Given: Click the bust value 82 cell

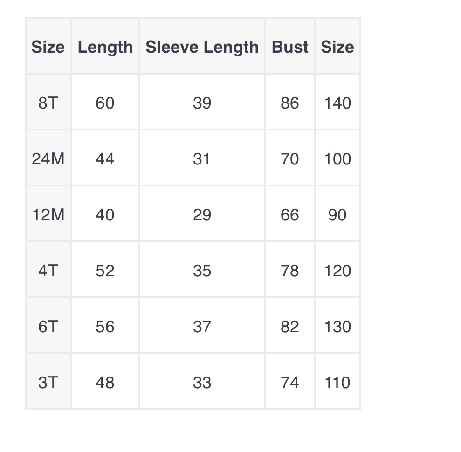Looking at the screenshot, I should 290,325.
